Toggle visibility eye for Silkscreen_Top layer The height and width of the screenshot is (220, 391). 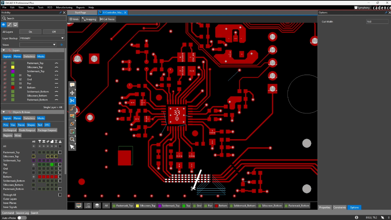point(5,67)
